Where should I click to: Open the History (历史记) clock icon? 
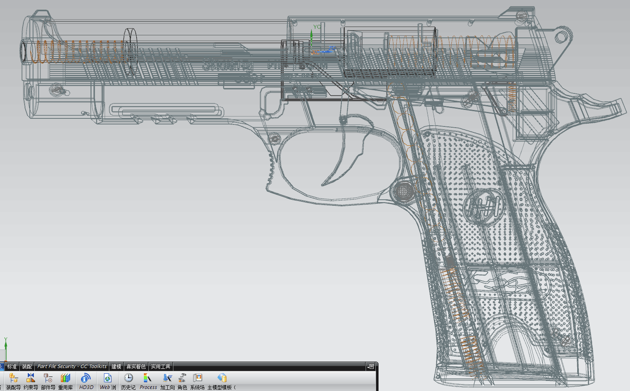128,379
